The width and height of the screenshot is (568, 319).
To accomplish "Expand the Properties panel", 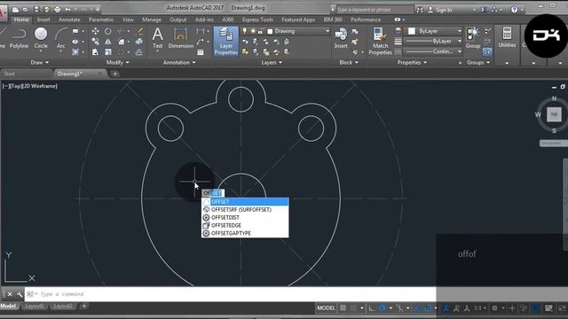I will click(412, 63).
